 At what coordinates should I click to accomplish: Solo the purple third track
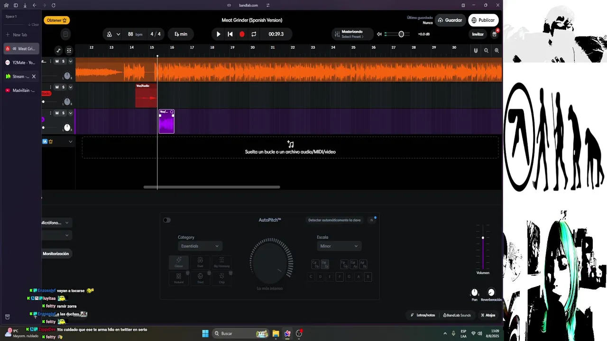pos(64,113)
